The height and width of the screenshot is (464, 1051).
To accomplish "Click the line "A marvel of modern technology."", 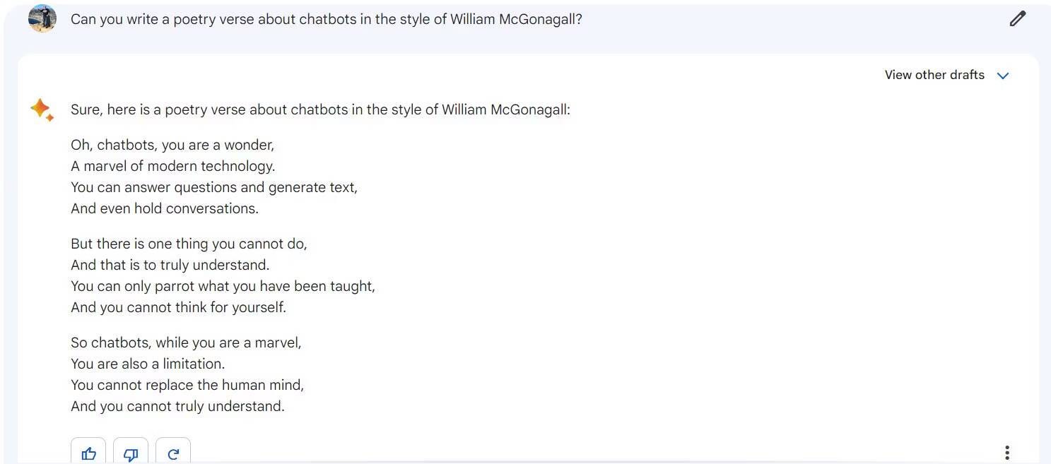I will [172, 166].
